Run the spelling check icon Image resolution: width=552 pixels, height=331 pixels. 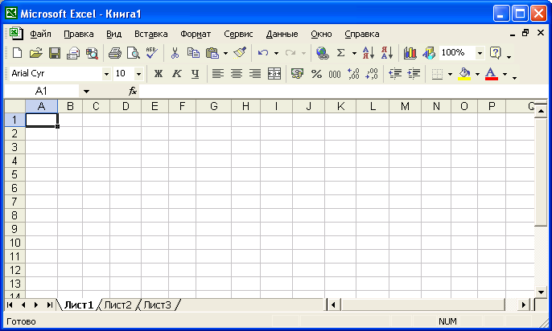click(152, 53)
